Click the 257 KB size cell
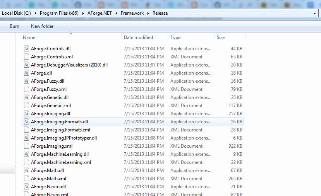Image resolution: width=321 pixels, height=196 pixels. (235, 113)
